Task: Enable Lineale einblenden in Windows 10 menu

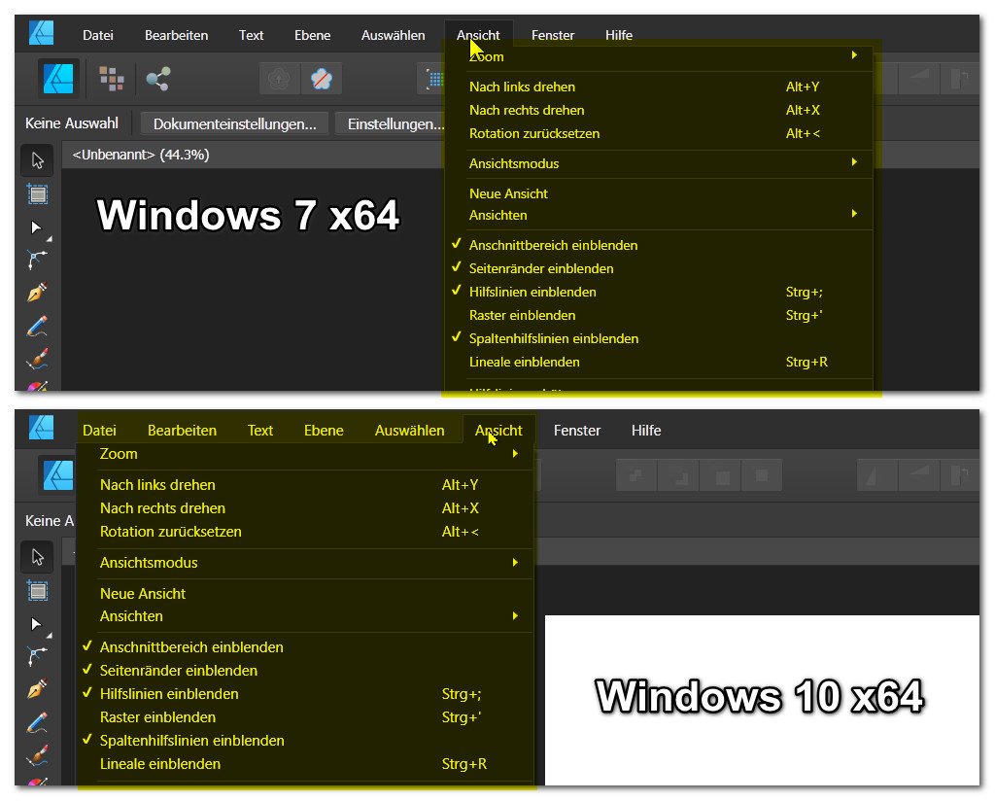Action: [304, 764]
